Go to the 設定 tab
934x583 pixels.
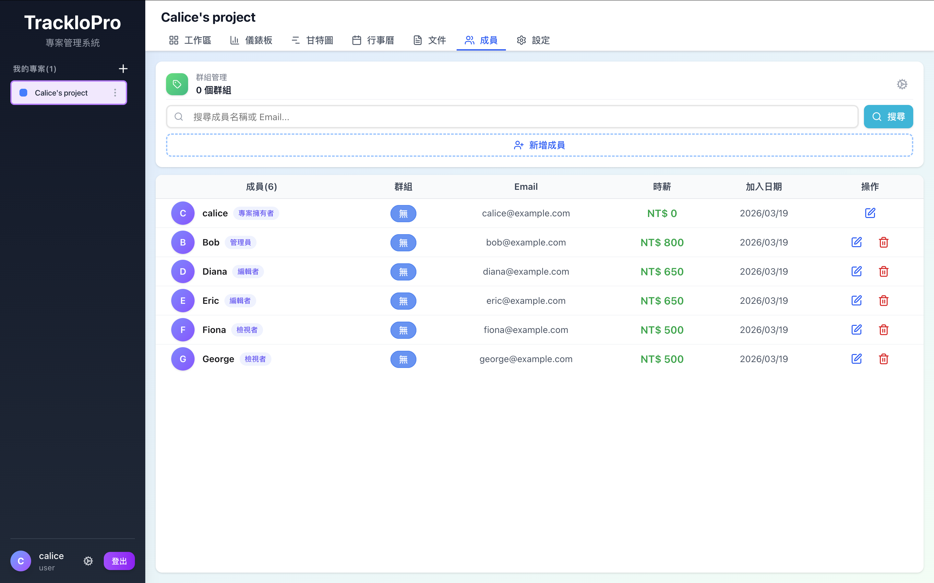point(533,40)
